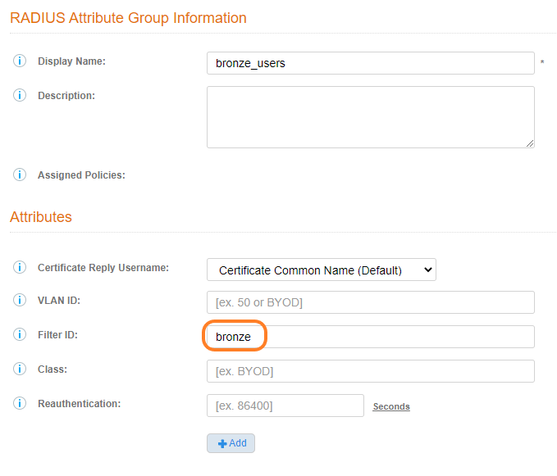
Task: Click the info icon beside Description
Action: pos(20,96)
